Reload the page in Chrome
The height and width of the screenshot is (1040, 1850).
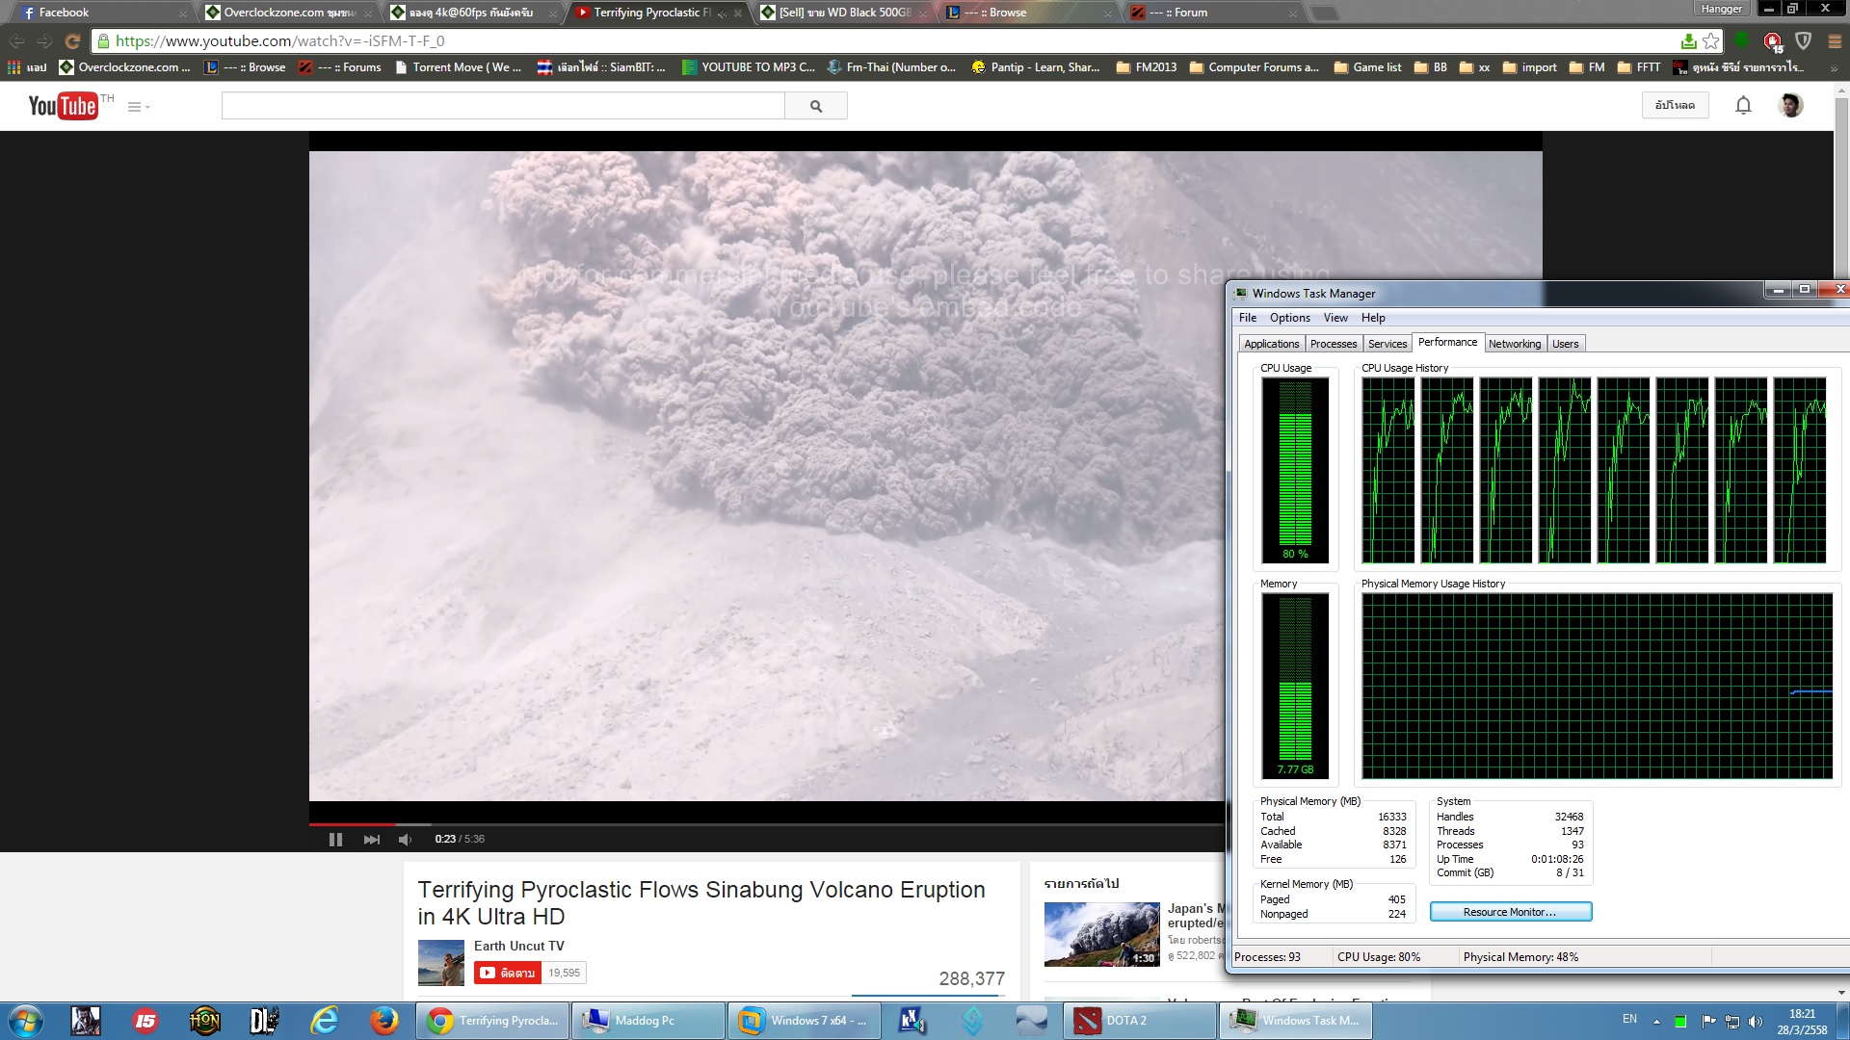coord(72,41)
